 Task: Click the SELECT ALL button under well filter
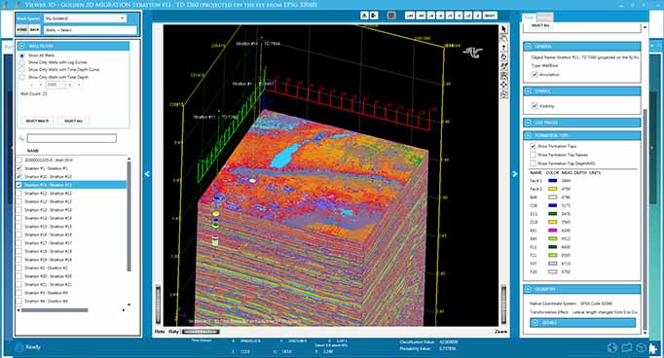coord(73,121)
